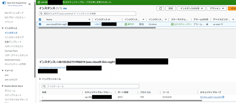Click external link icon beside SG-llm-rag01-stramlit

pyautogui.click(x=223, y=97)
